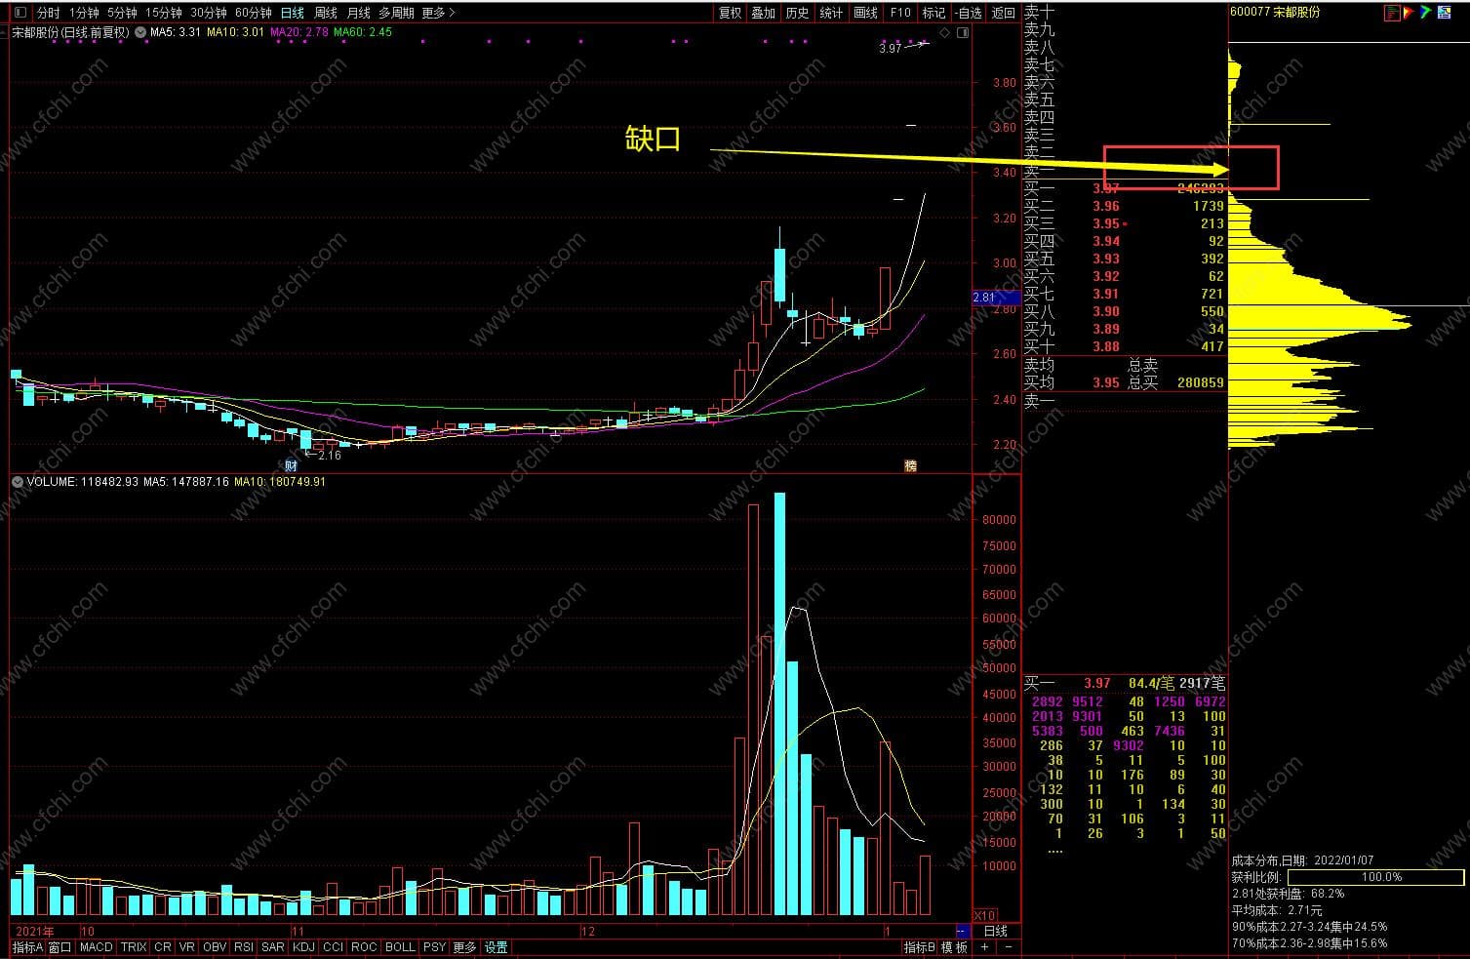Switch to 分时 intraday chart
This screenshot has width=1470, height=959.
[x=48, y=13]
